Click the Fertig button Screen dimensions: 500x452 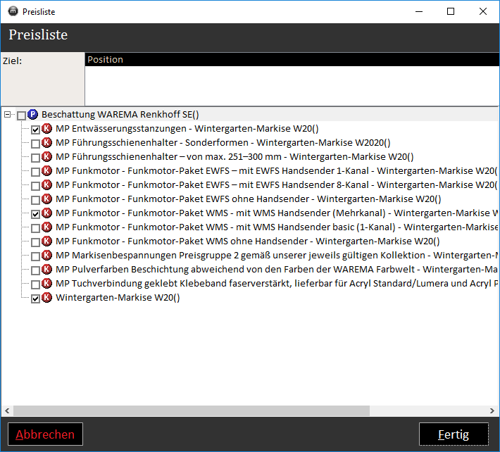(454, 434)
